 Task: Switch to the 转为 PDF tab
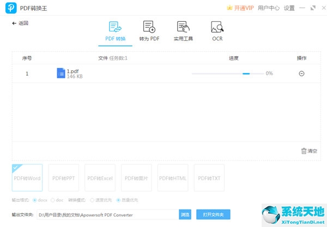(x=149, y=31)
